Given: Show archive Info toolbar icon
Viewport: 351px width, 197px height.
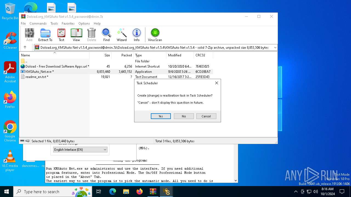Looking at the screenshot, I should [137, 35].
